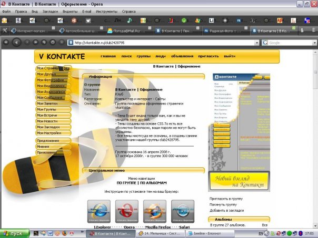Open the Safari installation instructions icon
The width and height of the screenshot is (318, 238).
click(183, 212)
